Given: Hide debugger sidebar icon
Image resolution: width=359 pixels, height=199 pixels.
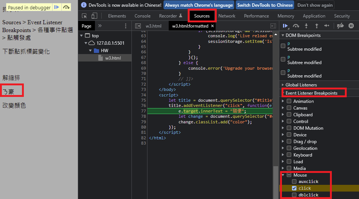Looking at the screenshot, I should point(273,26).
